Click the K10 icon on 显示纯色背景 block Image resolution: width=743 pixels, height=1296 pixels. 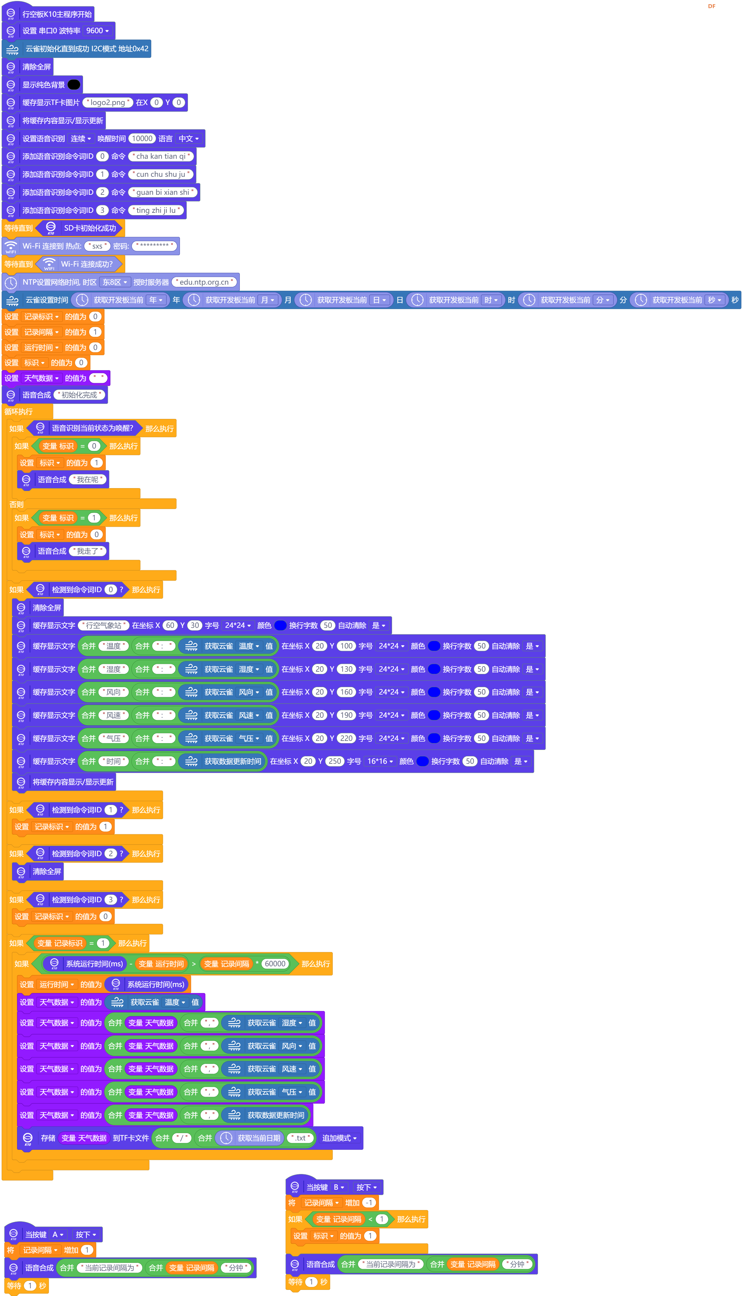point(11,85)
